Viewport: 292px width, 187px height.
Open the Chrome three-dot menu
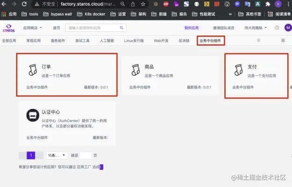[288, 4]
